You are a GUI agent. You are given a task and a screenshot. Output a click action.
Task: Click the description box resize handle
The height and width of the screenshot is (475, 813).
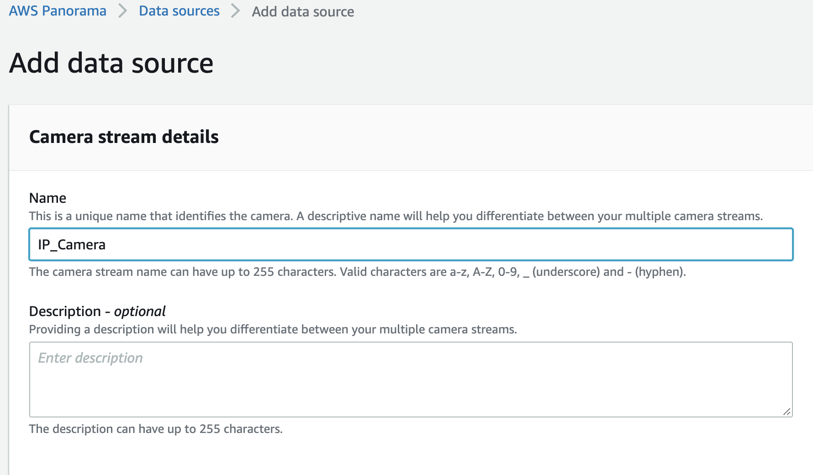[x=787, y=412]
